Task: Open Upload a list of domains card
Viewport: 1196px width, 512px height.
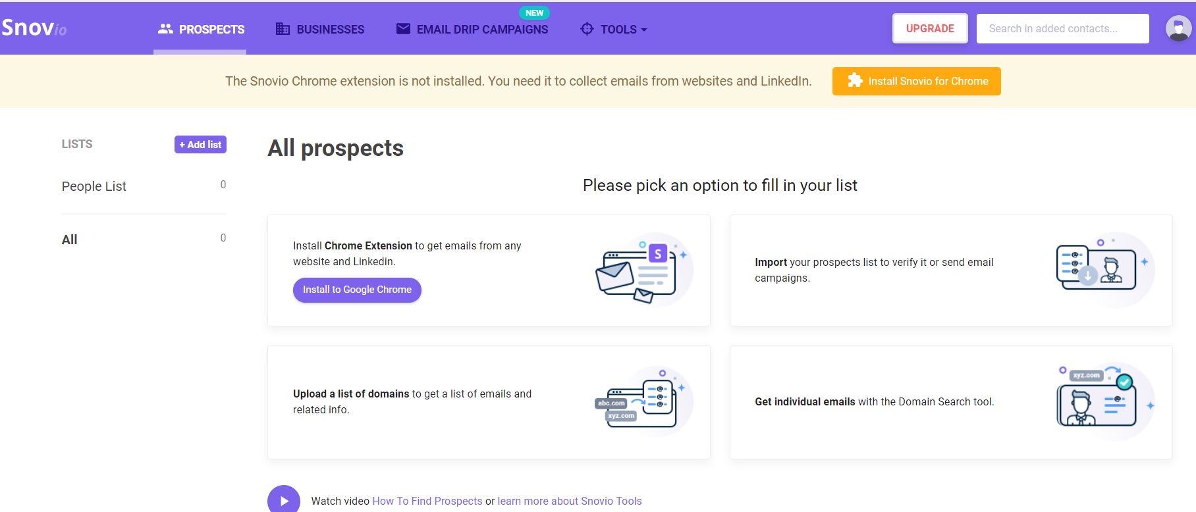Action: pyautogui.click(x=489, y=402)
